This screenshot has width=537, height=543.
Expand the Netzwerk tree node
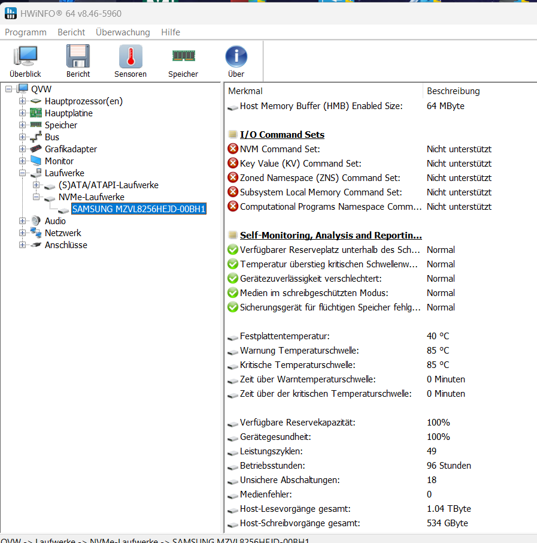(x=23, y=233)
